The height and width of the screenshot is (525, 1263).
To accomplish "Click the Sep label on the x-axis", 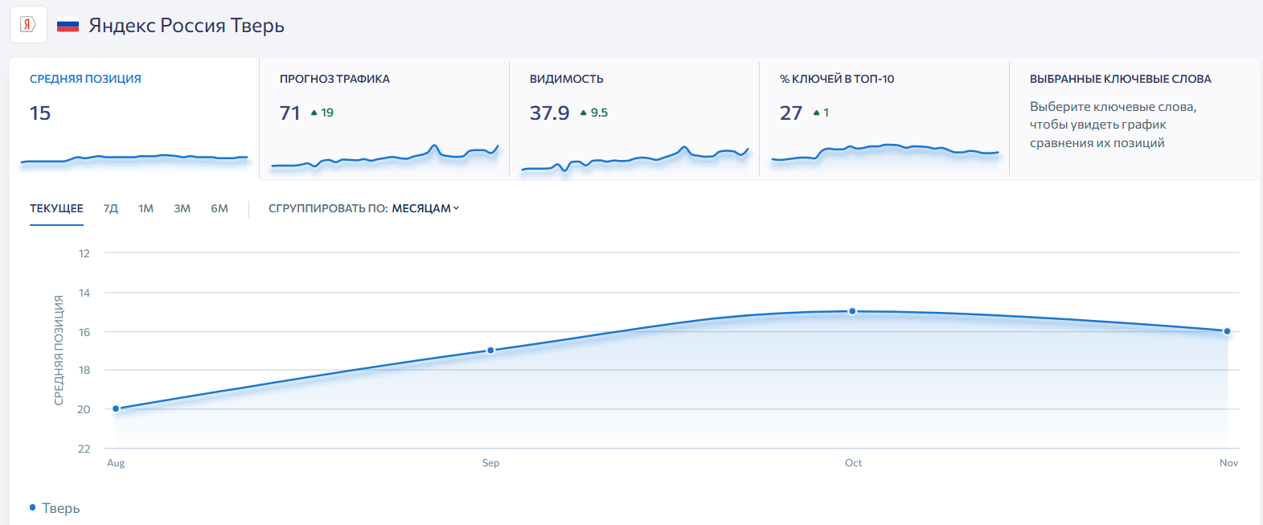I will pos(490,463).
